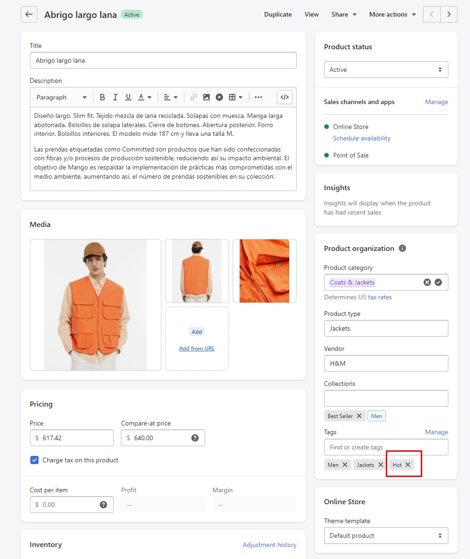Open the text color picker

pyautogui.click(x=145, y=97)
